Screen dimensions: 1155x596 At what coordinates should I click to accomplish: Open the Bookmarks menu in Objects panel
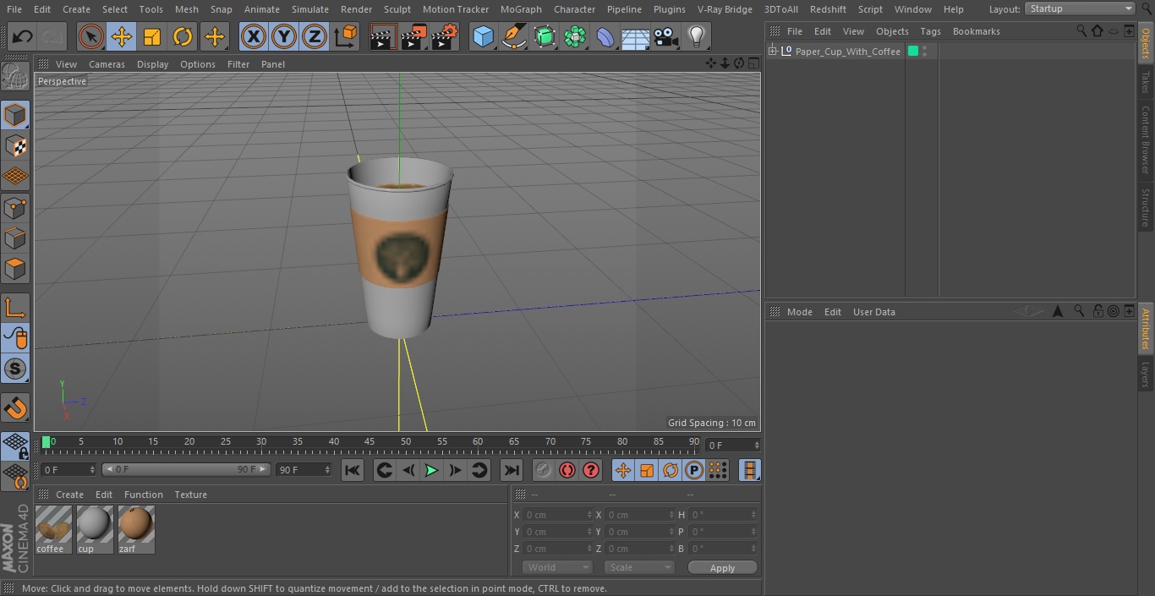[x=976, y=31]
